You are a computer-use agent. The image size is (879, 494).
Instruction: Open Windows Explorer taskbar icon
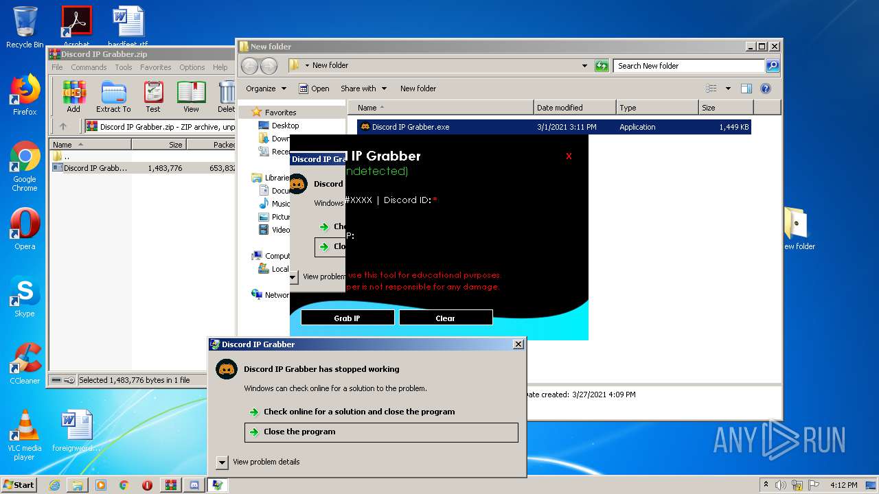(x=78, y=485)
